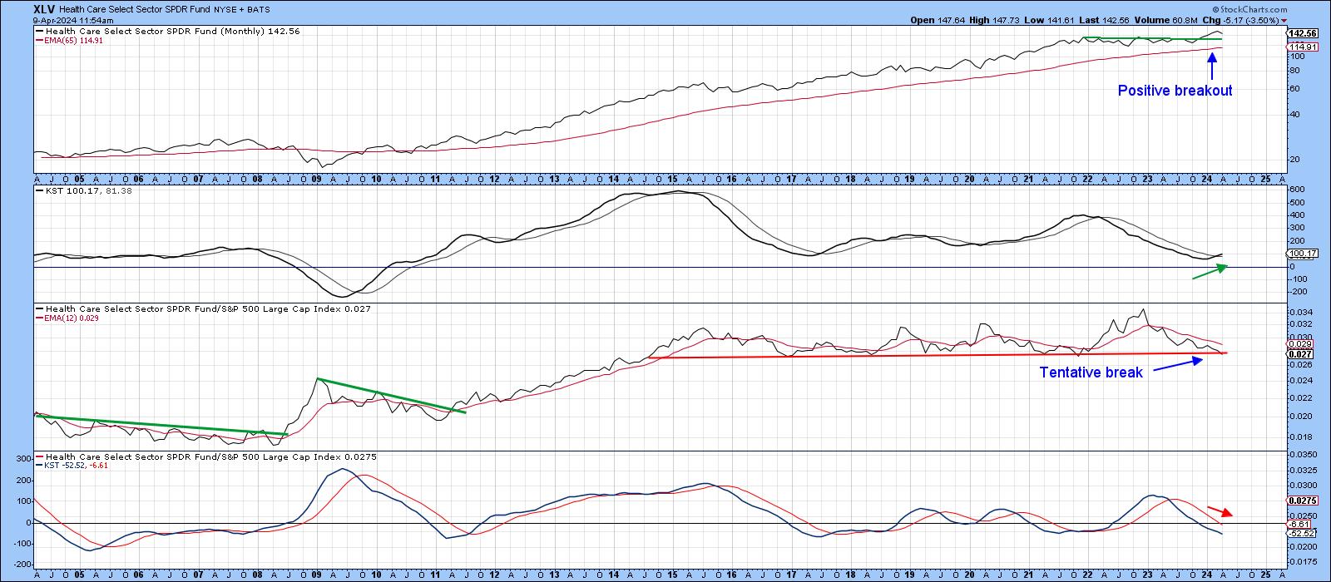Viewport: 1331px width, 582px height.
Task: Select the Tentative break annotation text
Action: [x=1091, y=372]
